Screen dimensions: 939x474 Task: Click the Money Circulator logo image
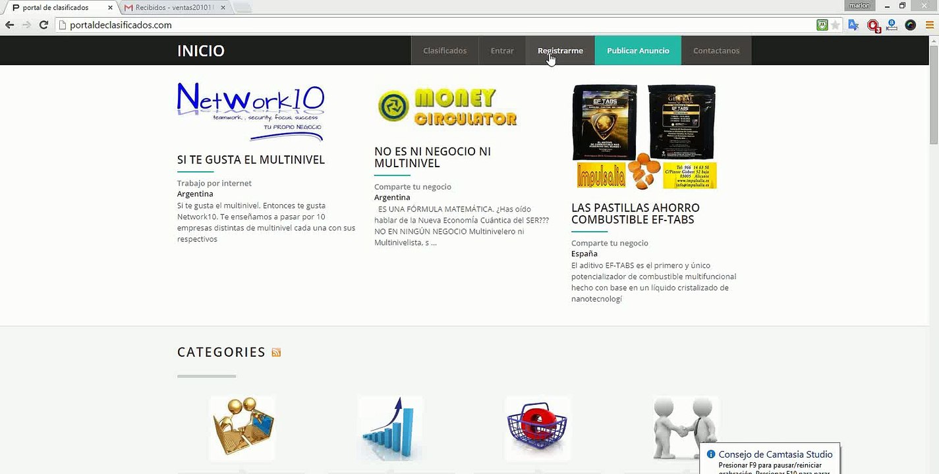click(x=448, y=107)
